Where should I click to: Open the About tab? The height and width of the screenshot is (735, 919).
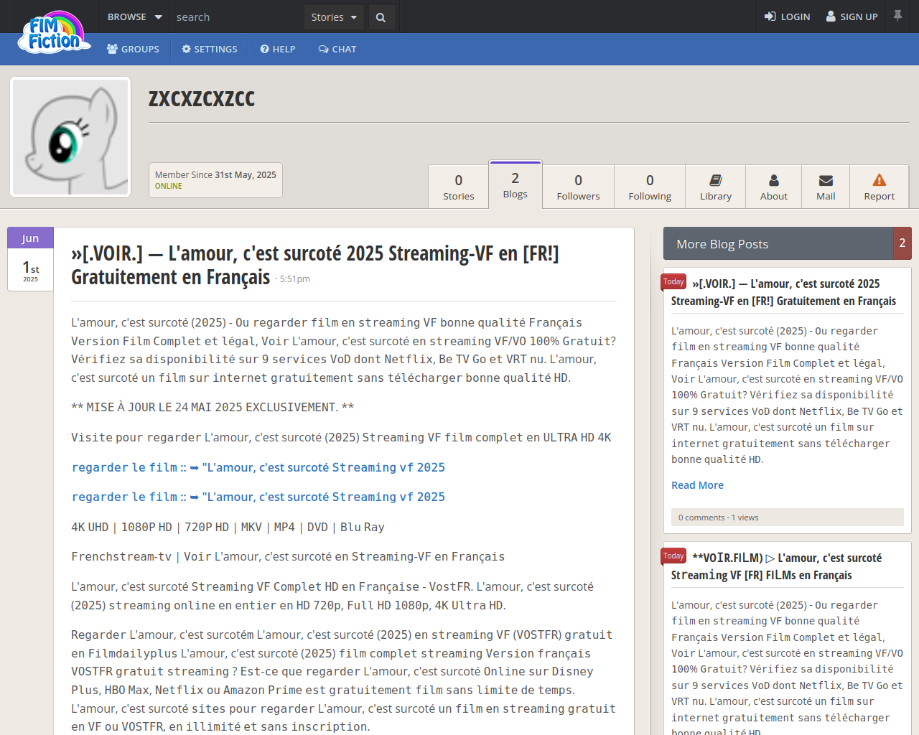774,187
